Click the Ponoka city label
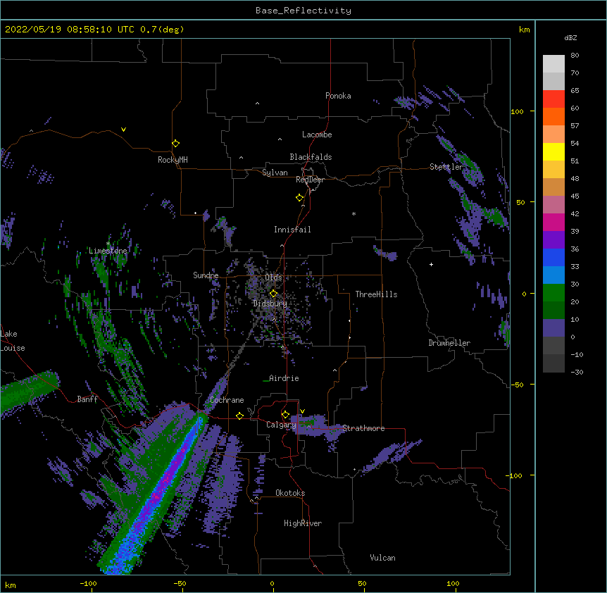The width and height of the screenshot is (607, 593). [x=338, y=96]
